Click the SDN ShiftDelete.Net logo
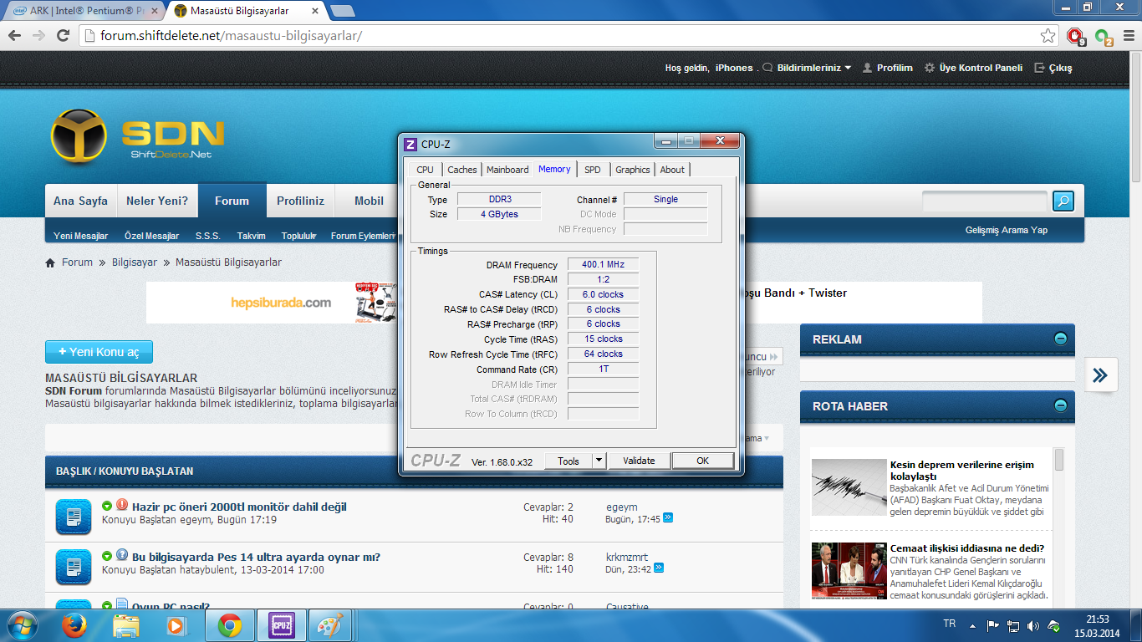The image size is (1142, 642). [x=137, y=135]
